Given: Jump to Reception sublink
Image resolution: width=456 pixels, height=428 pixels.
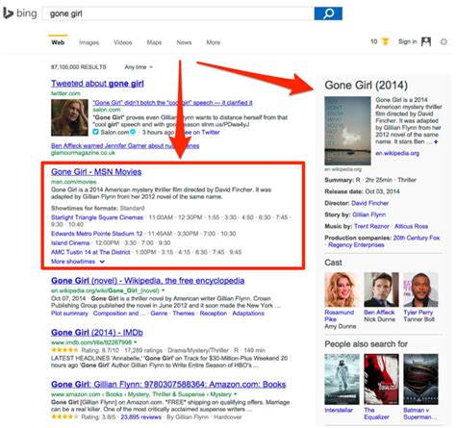Looking at the screenshot, I should (214, 314).
